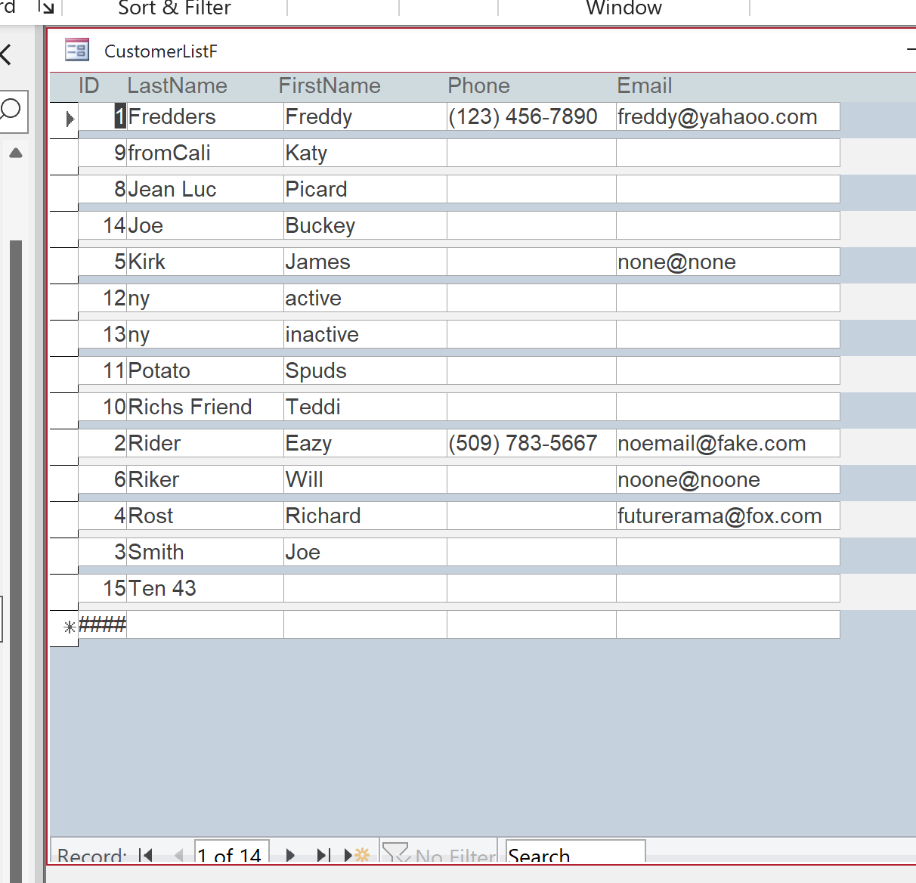Click the Window ribbon group
The image size is (916, 883).
623,9
